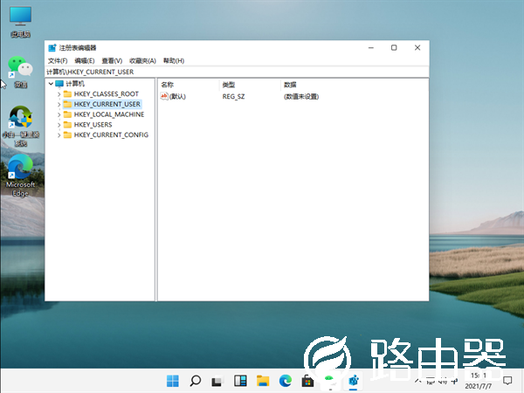Expand the HKEY_USERS key
Screen dimensions: 524x393
[x=59, y=125]
